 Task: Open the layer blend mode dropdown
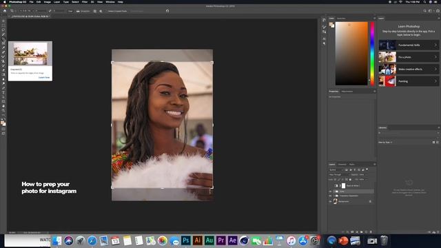tap(339, 174)
